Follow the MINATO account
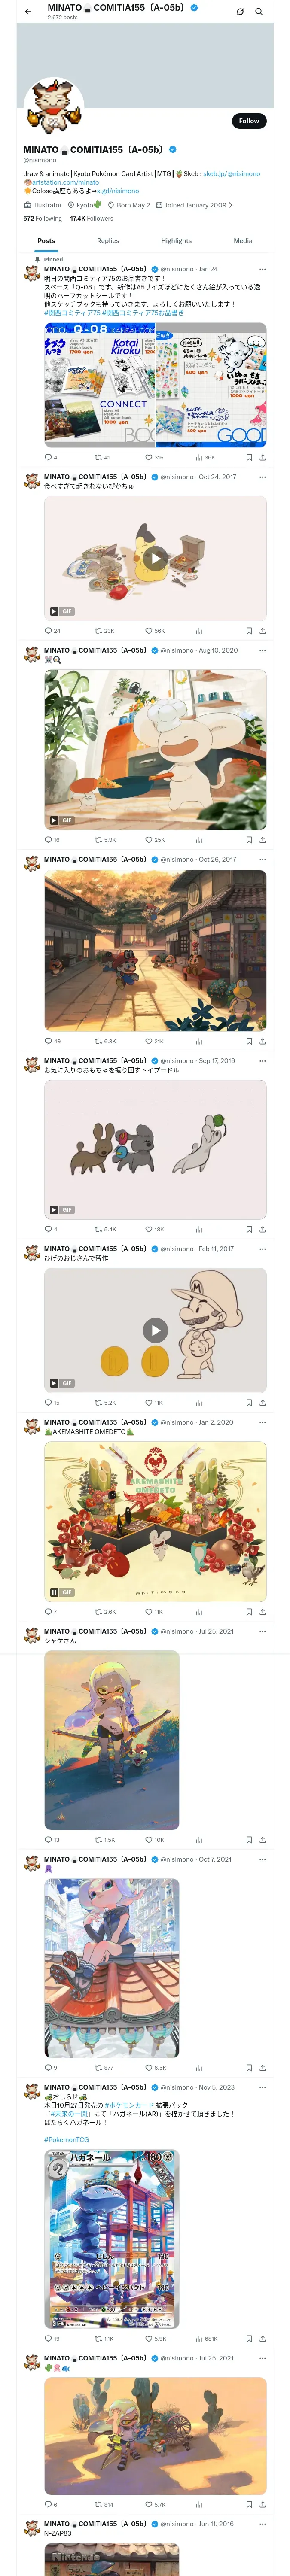Image resolution: width=290 pixels, height=2576 pixels. point(248,121)
